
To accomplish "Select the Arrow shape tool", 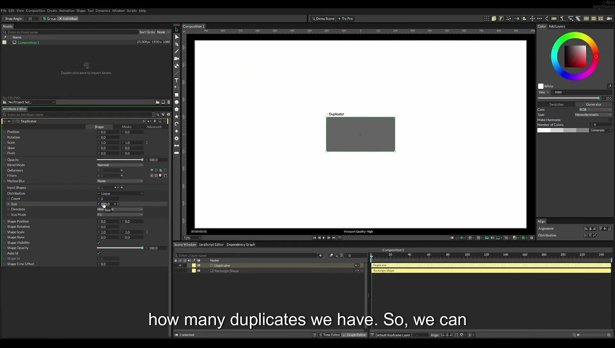I will [x=176, y=146].
